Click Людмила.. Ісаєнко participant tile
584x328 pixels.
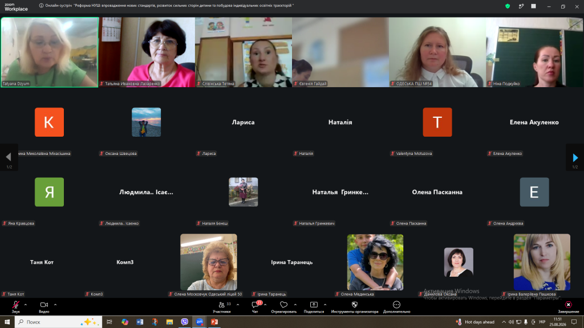click(147, 192)
